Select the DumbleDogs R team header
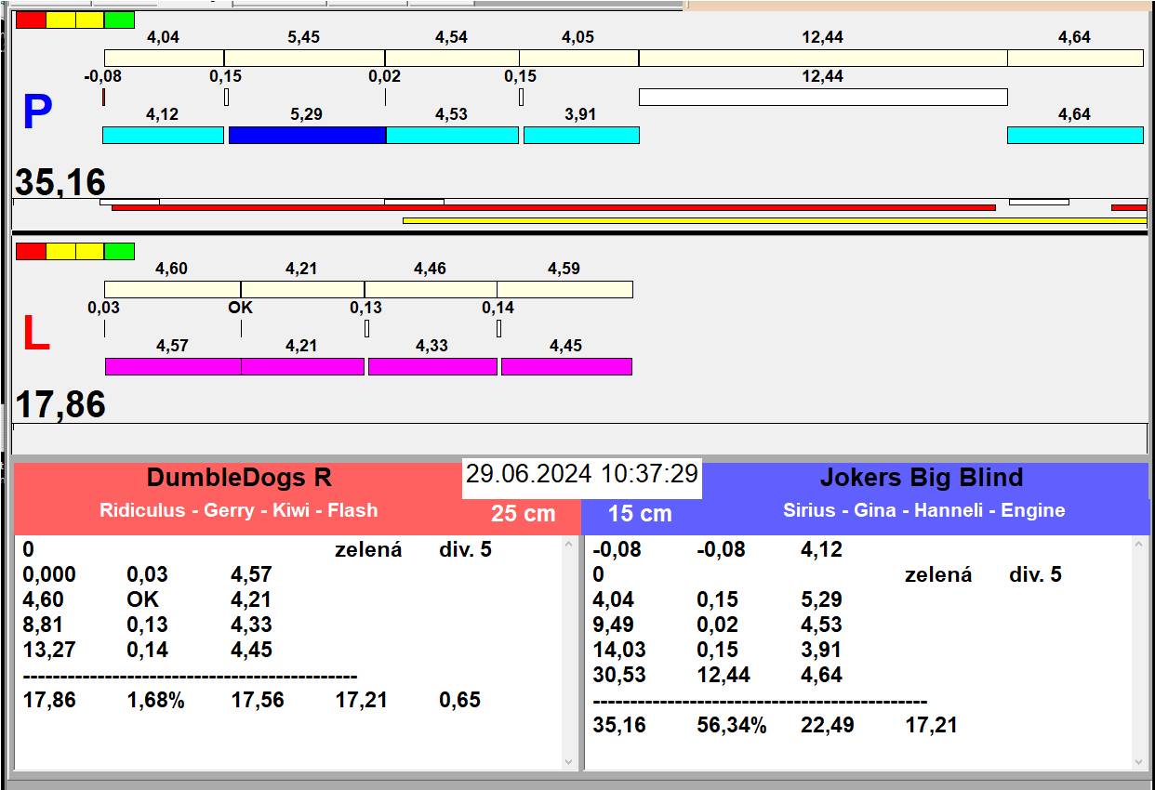The width and height of the screenshot is (1155, 790). pyautogui.click(x=239, y=478)
